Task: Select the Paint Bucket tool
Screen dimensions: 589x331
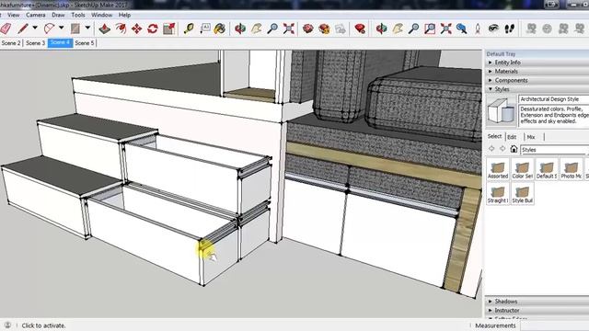Action: click(220, 29)
